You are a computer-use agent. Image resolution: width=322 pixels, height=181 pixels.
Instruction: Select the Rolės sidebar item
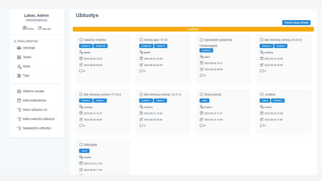pyautogui.click(x=26, y=67)
